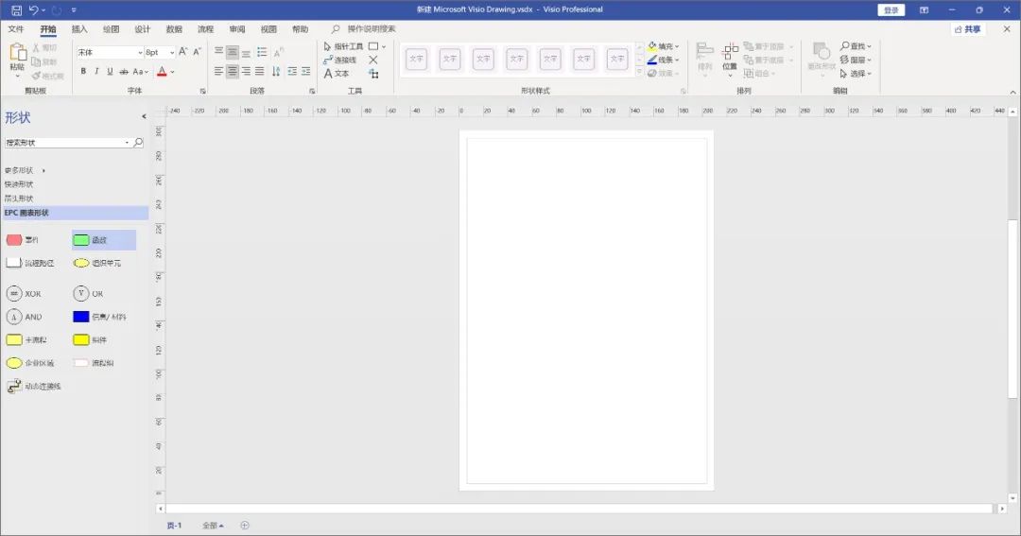
Task: Increase font size with larger A icon
Action: (x=183, y=51)
